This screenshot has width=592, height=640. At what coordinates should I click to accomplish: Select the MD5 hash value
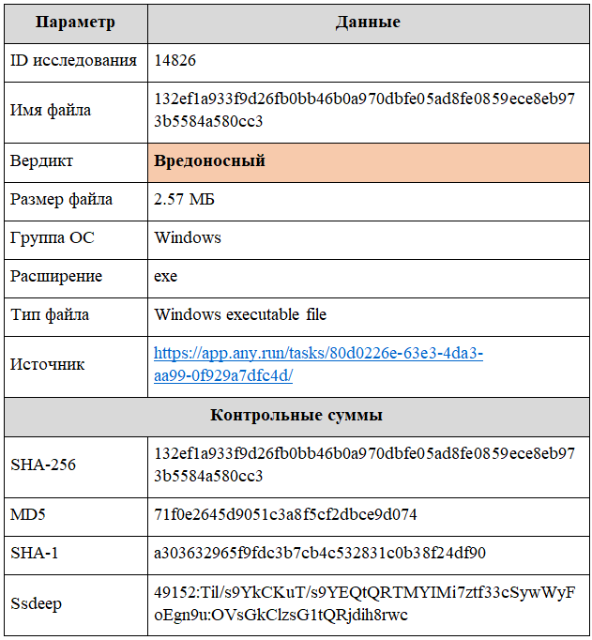[x=285, y=514]
